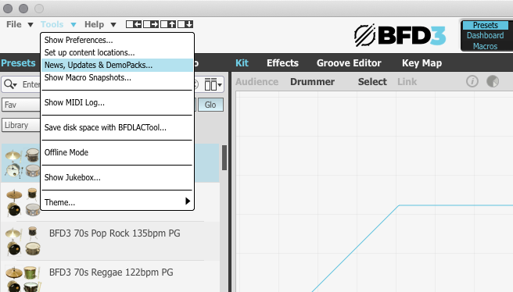Click the dock panel right arrow icon
The height and width of the screenshot is (292, 513).
(x=151, y=24)
